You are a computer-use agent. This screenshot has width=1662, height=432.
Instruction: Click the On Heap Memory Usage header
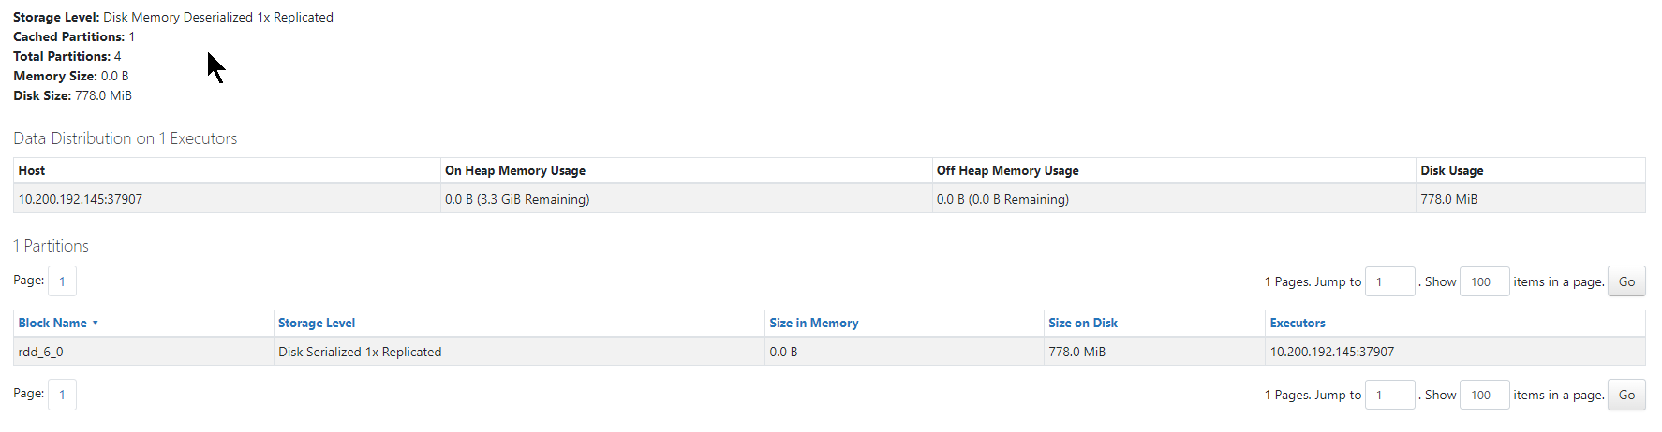tap(514, 171)
